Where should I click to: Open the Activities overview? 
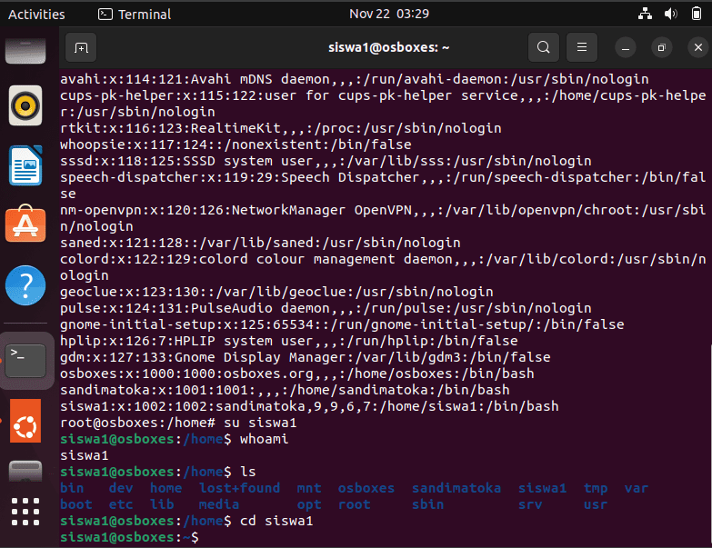36,14
